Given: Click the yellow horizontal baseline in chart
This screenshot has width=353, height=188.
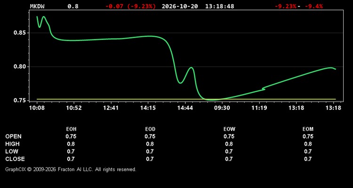Looking at the screenshot, I should coord(186,99).
